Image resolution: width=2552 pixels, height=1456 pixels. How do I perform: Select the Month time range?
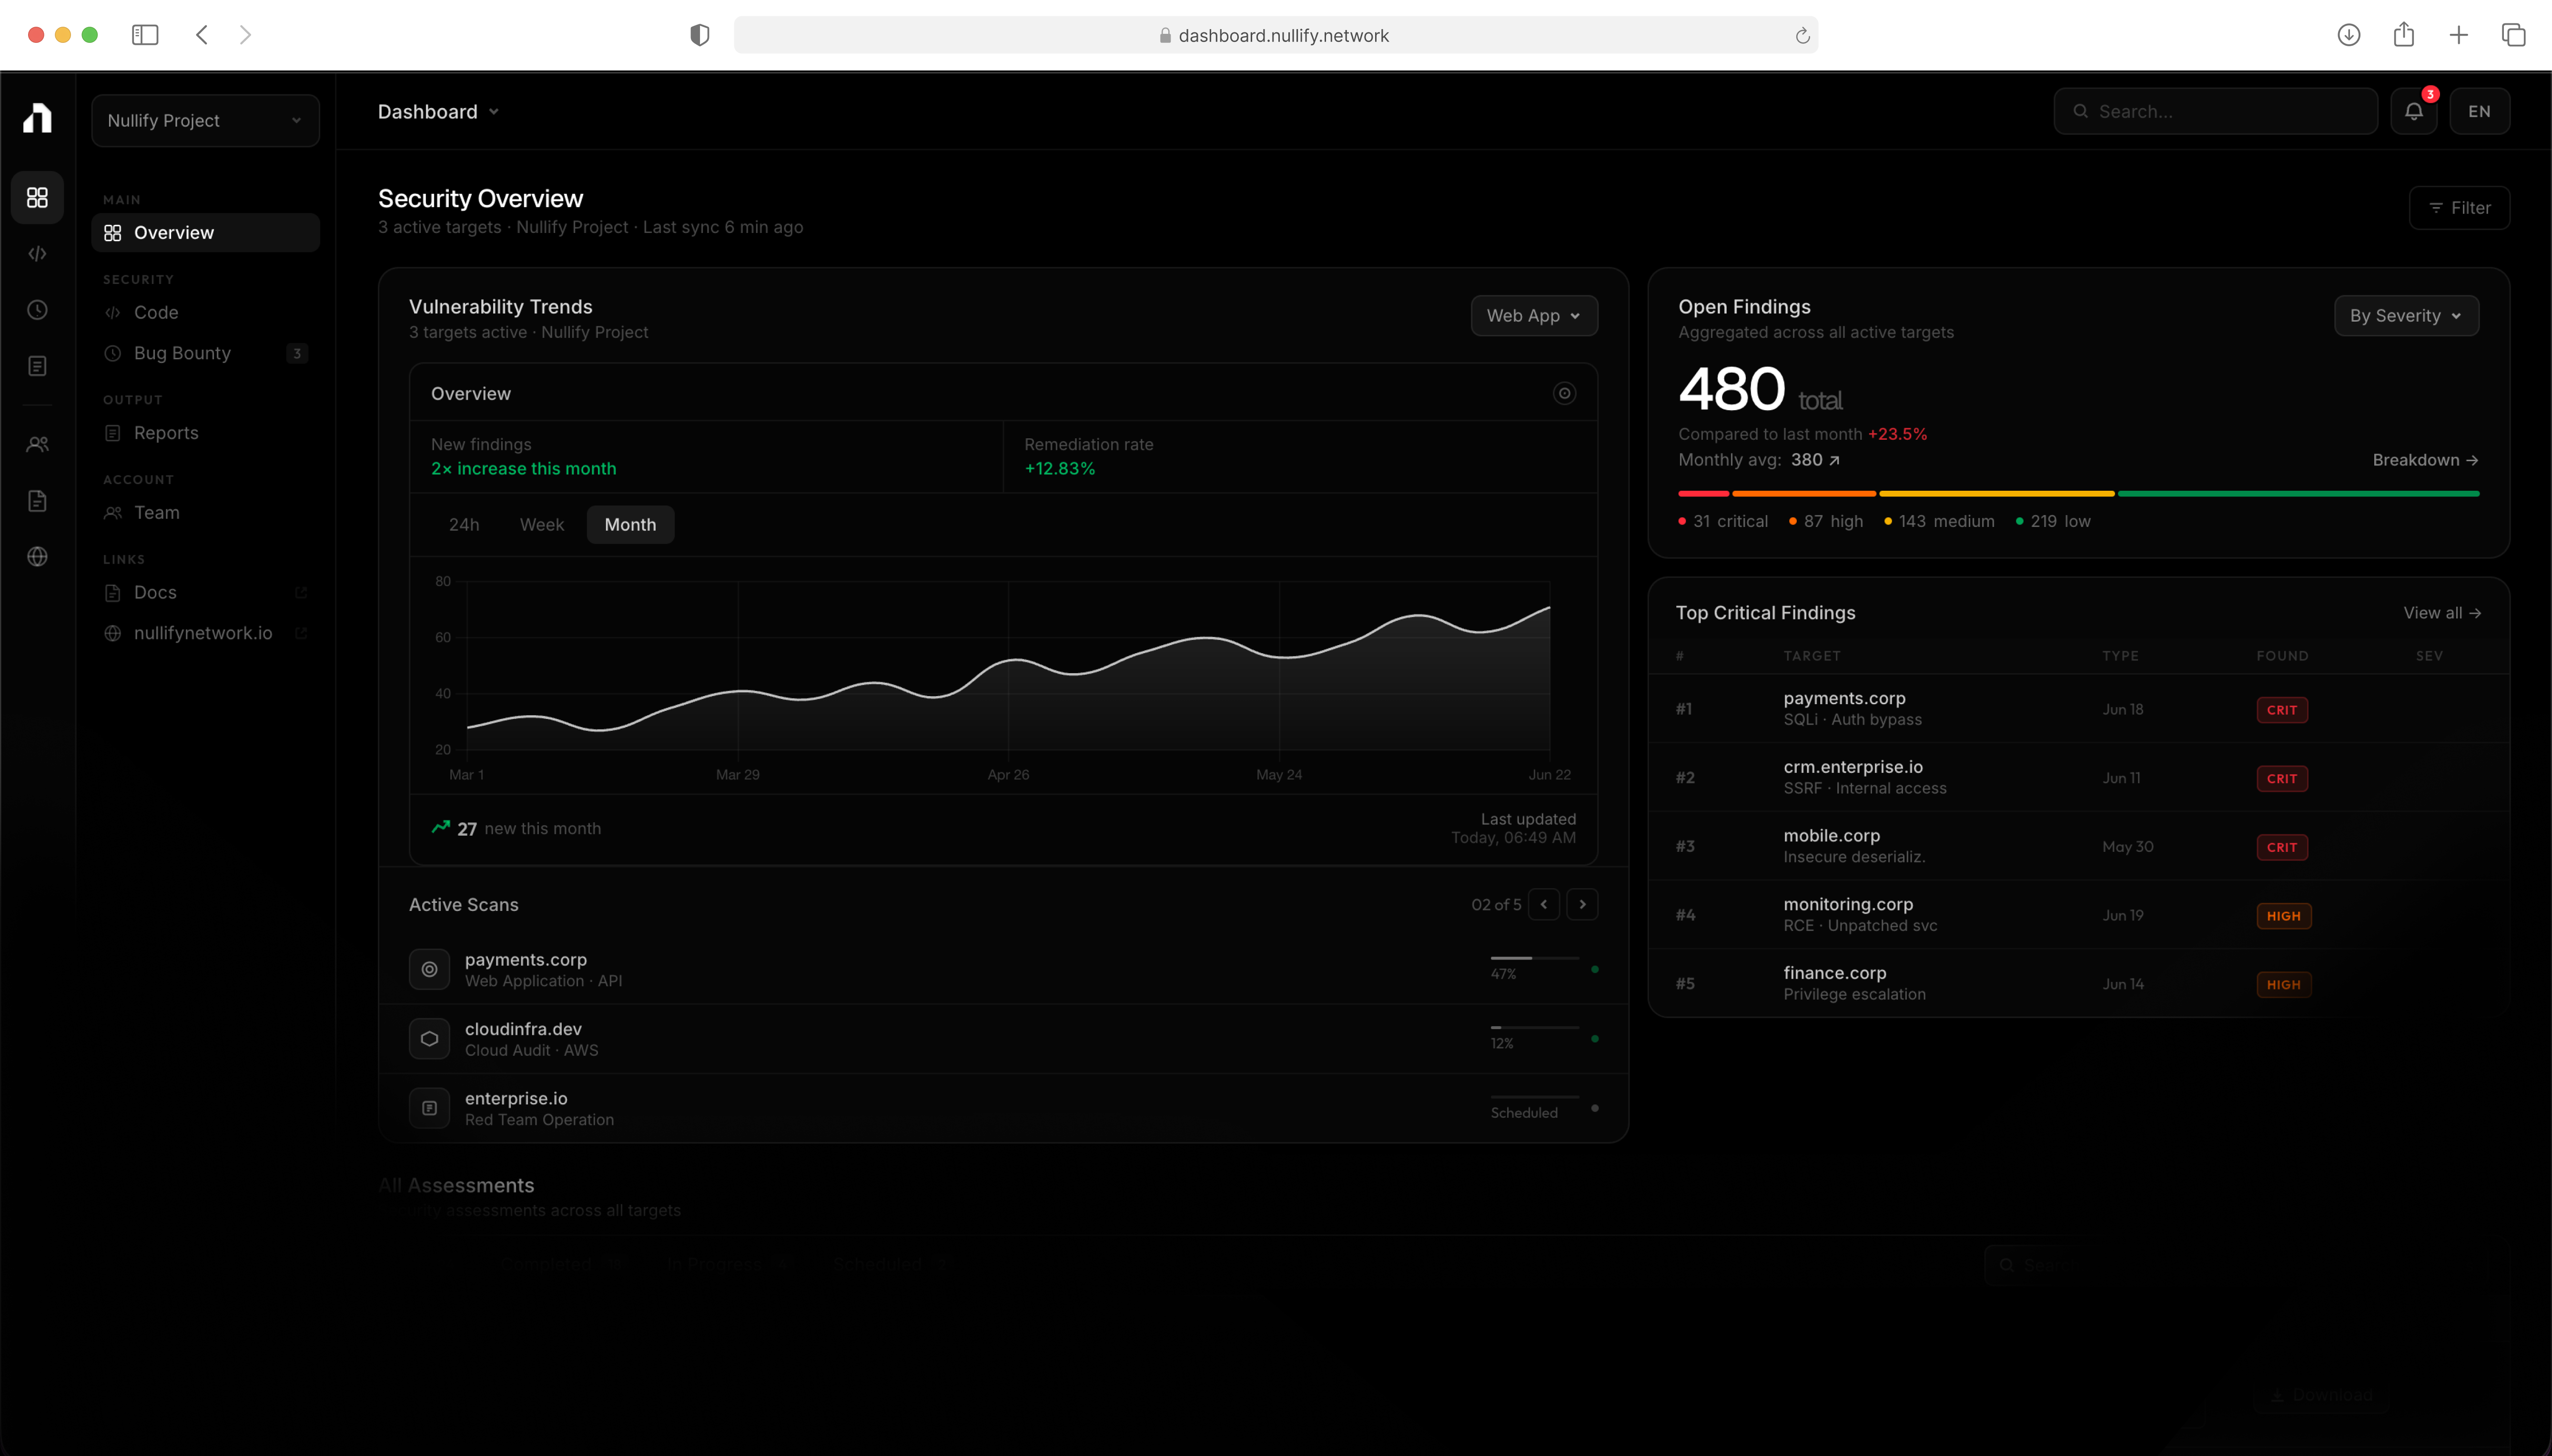[630, 524]
